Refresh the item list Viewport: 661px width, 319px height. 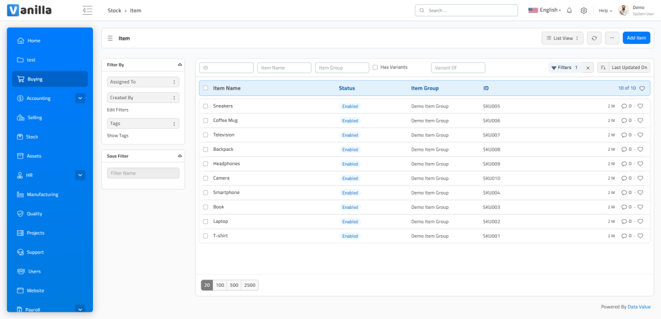pyautogui.click(x=594, y=38)
